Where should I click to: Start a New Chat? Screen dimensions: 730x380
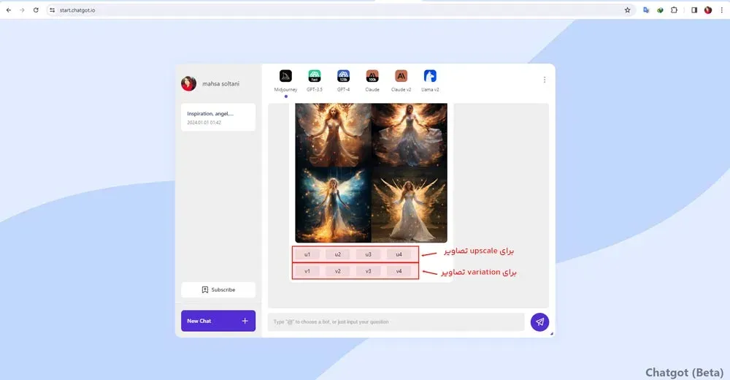tap(218, 321)
